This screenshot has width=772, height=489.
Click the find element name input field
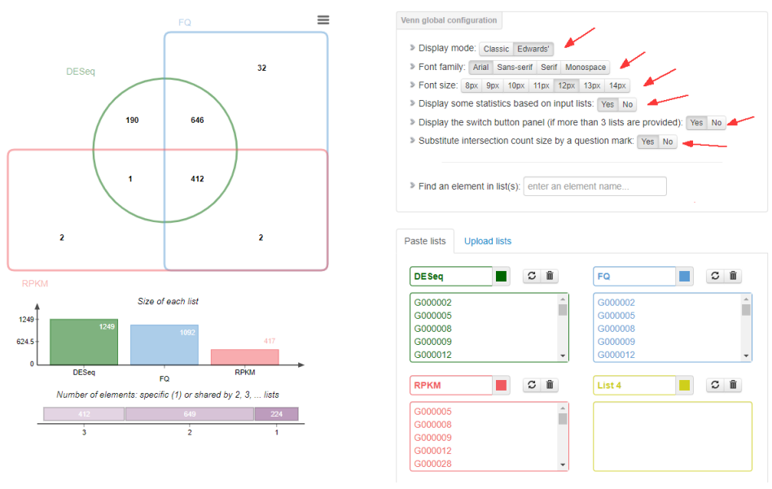pos(594,186)
